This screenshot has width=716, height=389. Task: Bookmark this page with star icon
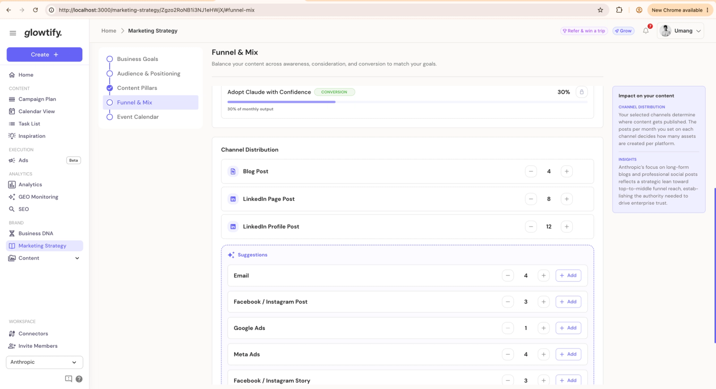(x=600, y=10)
